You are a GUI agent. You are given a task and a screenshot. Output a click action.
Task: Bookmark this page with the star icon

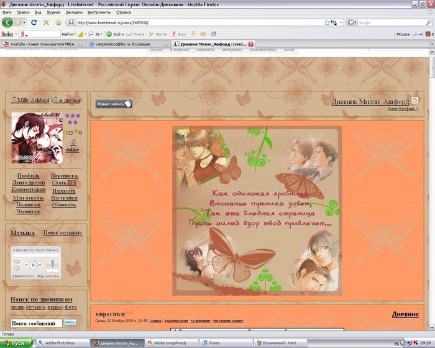coord(327,22)
